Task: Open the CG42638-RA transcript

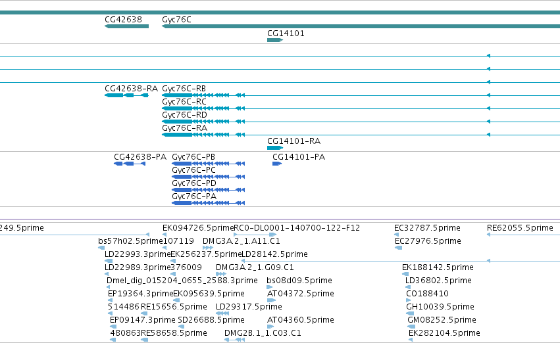Action: click(x=126, y=95)
